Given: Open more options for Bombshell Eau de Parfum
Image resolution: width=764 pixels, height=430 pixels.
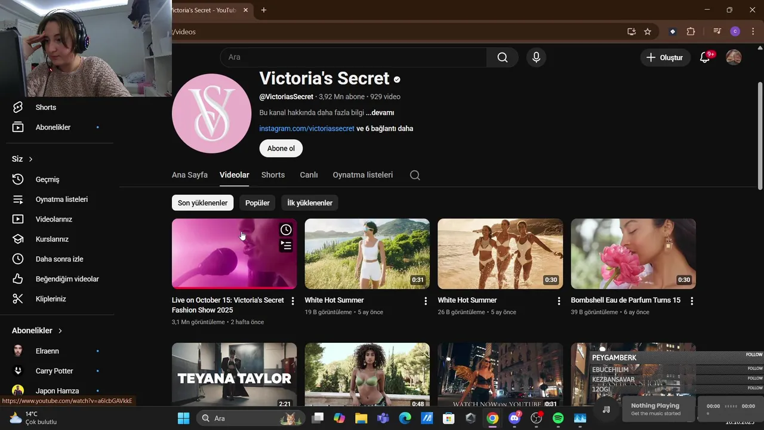Looking at the screenshot, I should point(692,301).
